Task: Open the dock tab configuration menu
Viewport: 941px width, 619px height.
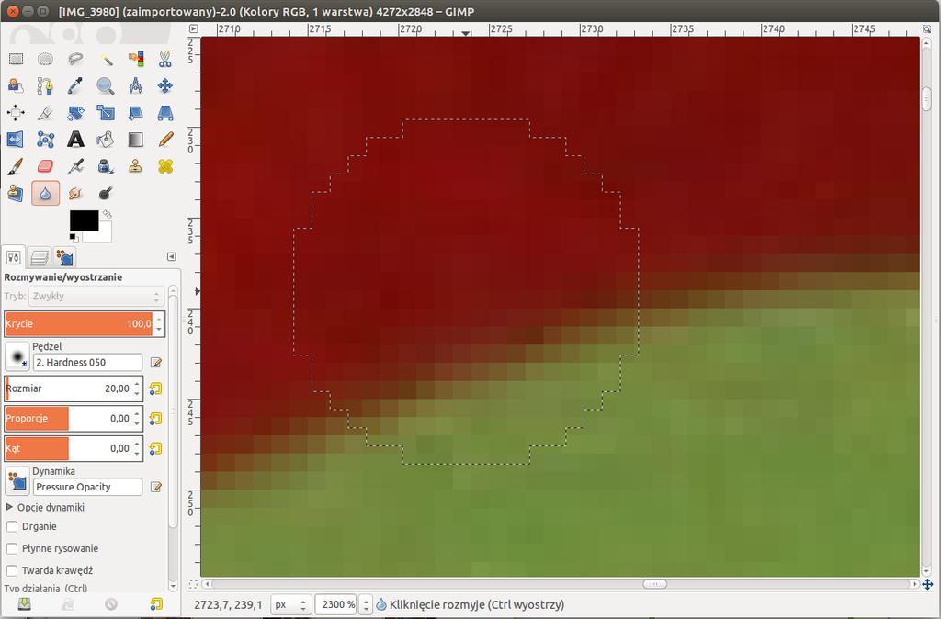Action: click(x=172, y=257)
